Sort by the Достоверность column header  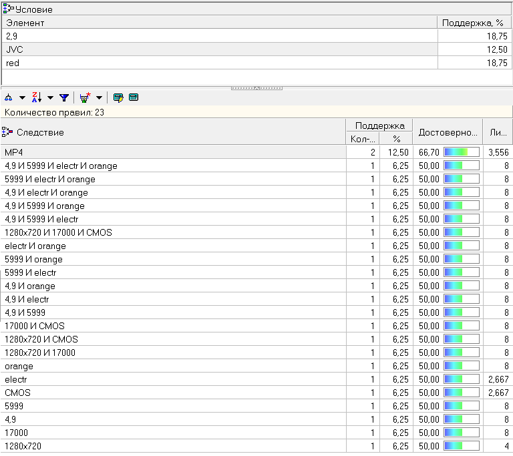click(x=448, y=132)
